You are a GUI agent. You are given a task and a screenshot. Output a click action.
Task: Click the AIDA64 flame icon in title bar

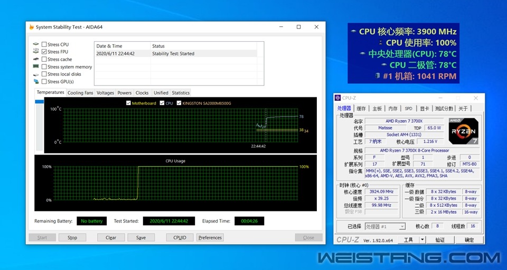point(32,27)
